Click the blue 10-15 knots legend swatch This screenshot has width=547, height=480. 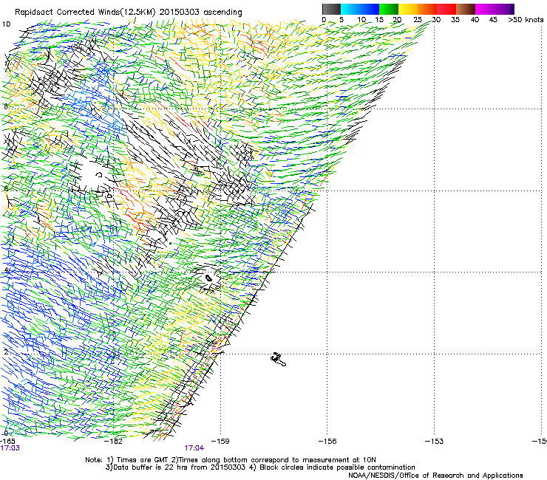click(x=370, y=9)
